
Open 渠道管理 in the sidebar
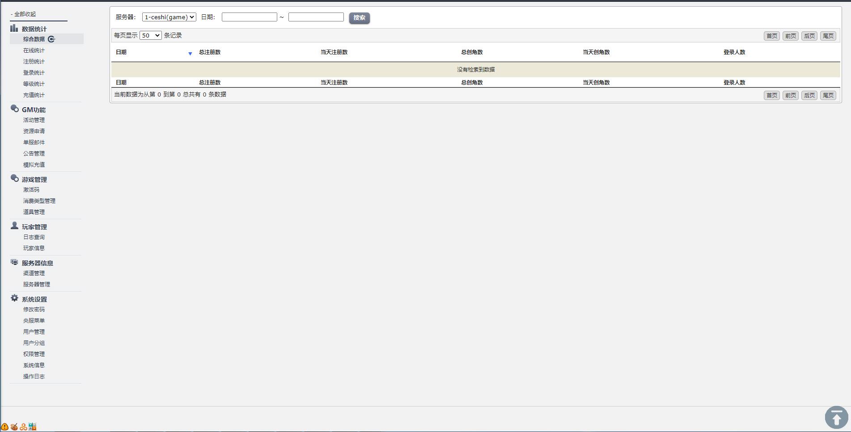tap(34, 273)
